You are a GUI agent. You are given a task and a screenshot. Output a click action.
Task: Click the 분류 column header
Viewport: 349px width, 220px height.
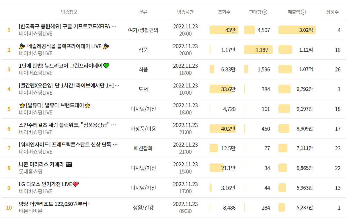pos(143,12)
